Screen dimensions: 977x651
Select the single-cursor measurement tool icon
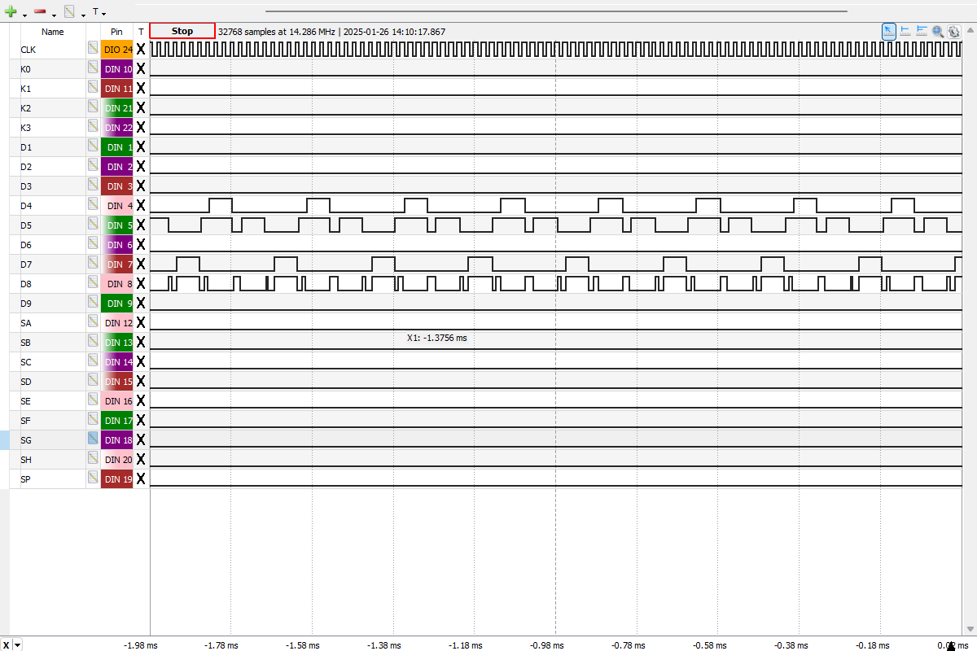click(905, 31)
